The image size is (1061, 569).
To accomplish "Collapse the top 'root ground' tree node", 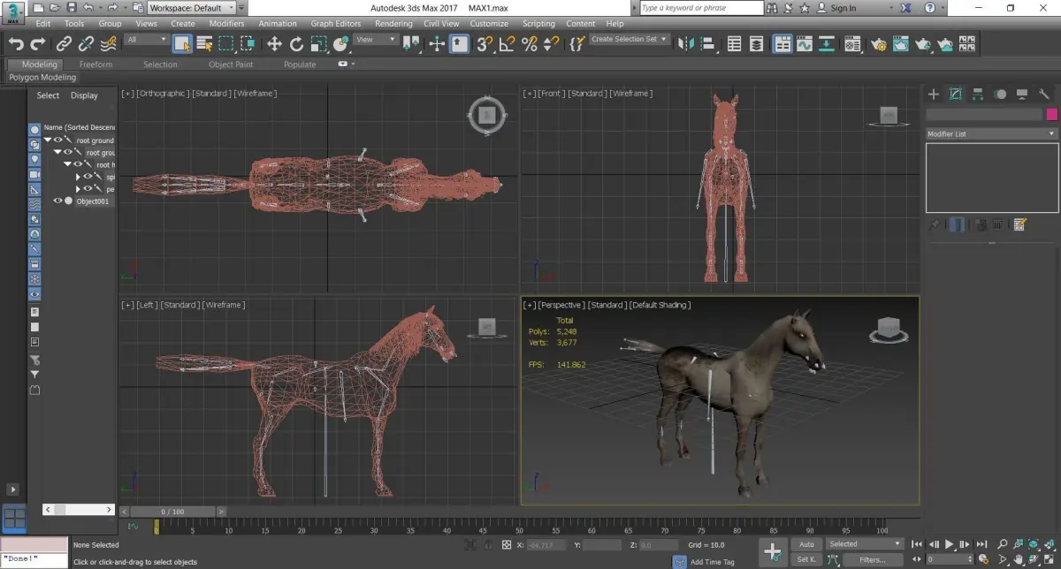I will 48,140.
